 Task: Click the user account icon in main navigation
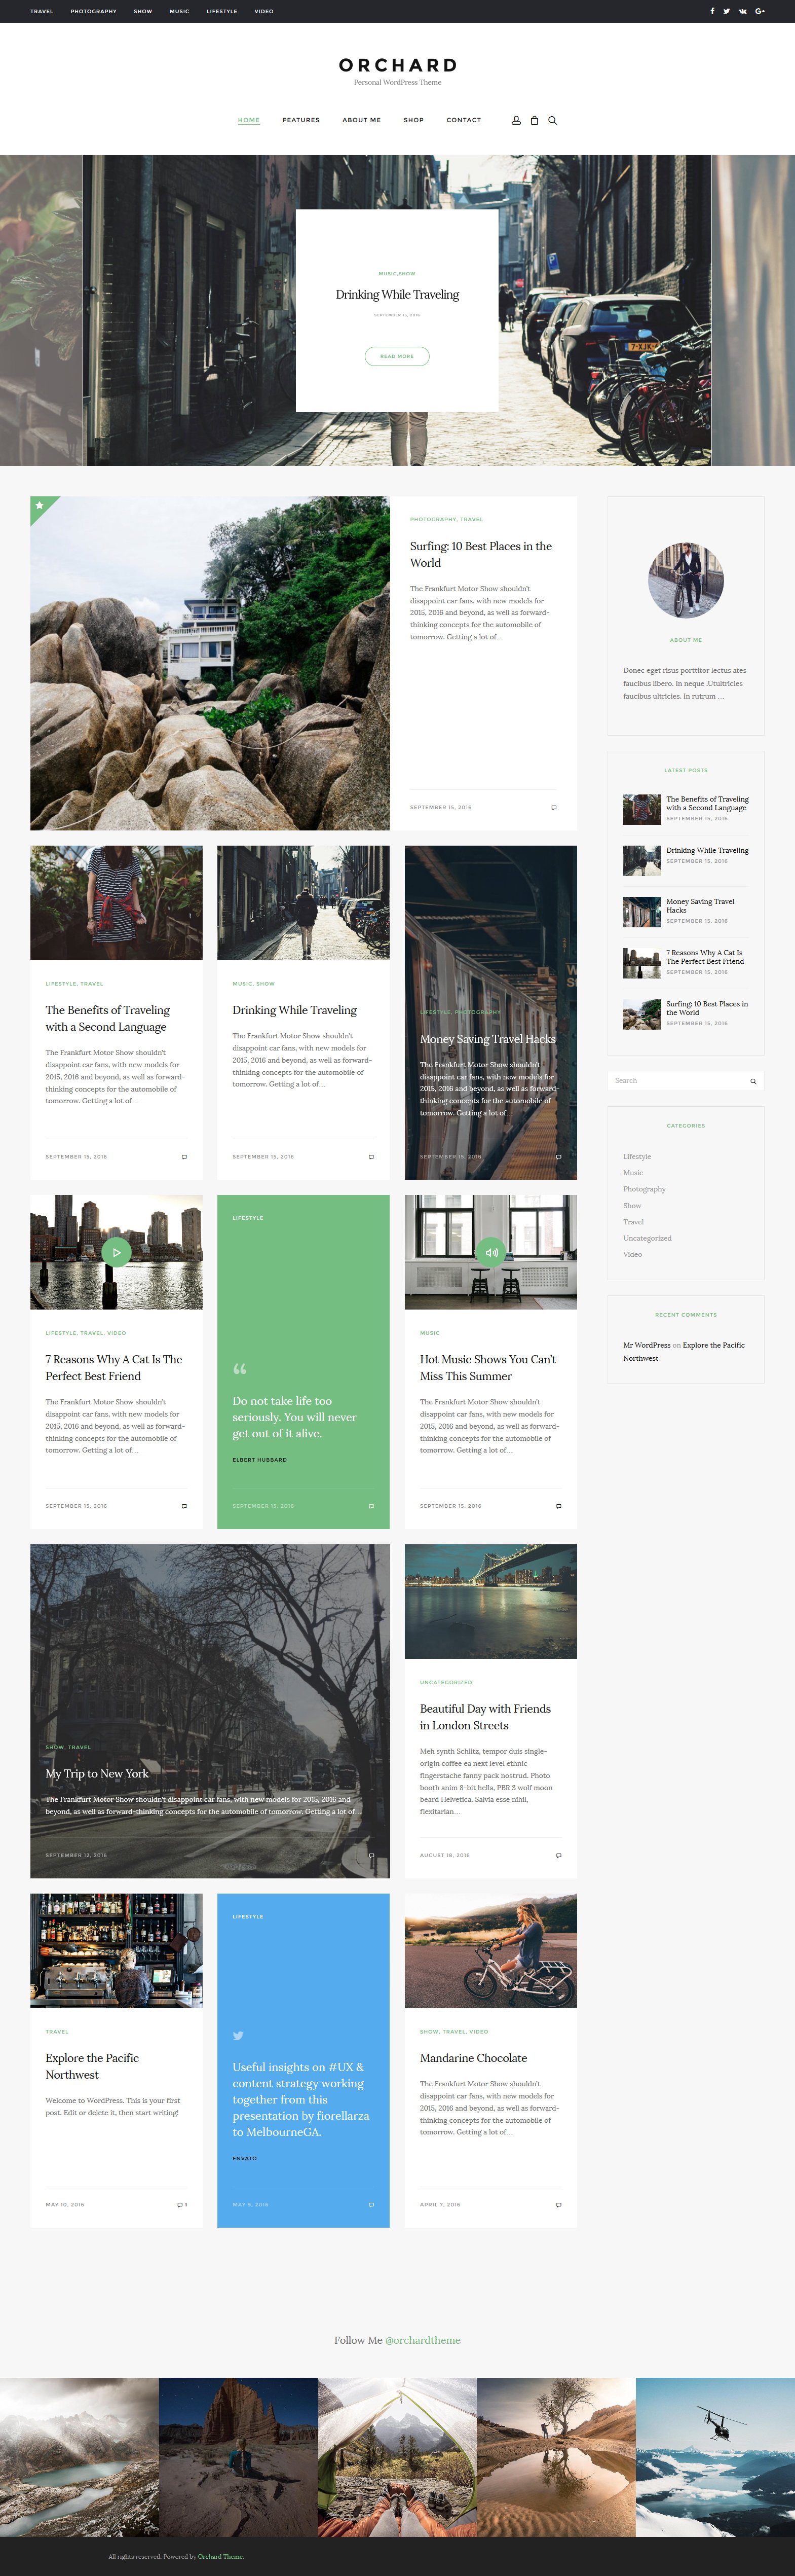516,120
